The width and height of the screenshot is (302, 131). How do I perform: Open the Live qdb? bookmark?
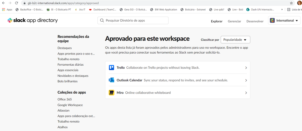(217, 9)
